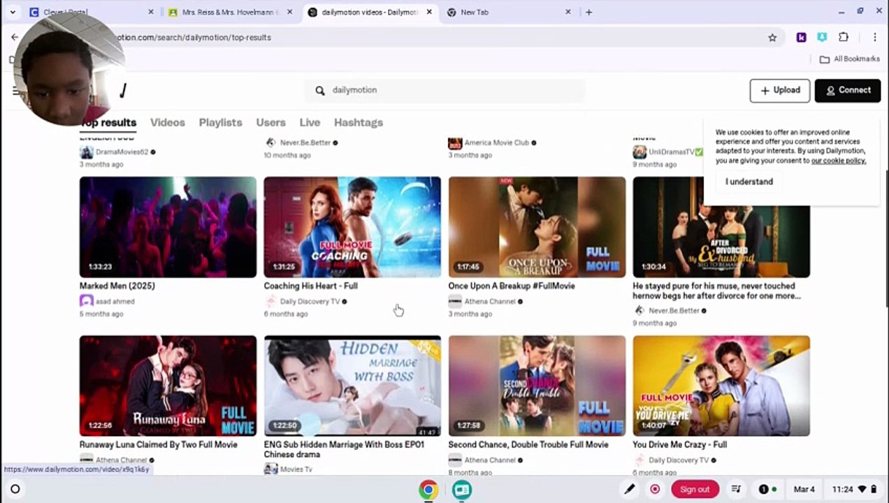Click the Upload button
This screenshot has height=503, width=889.
click(x=780, y=91)
